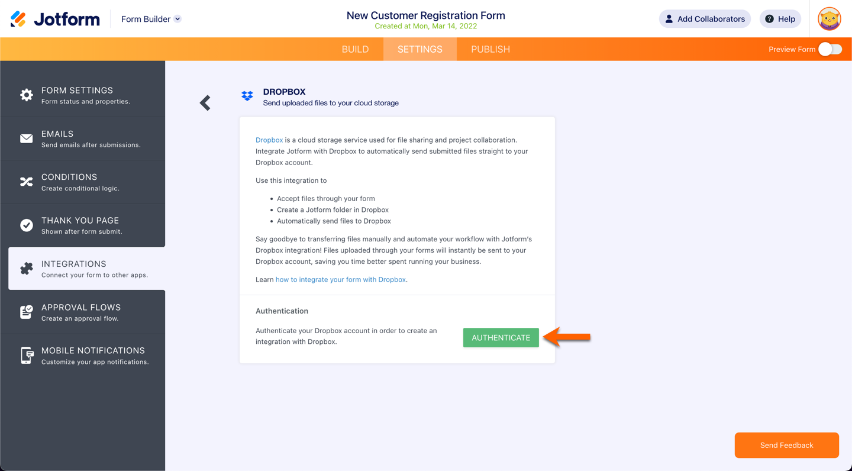The width and height of the screenshot is (852, 471).
Task: Click the Dropbox logo icon
Action: point(247,96)
